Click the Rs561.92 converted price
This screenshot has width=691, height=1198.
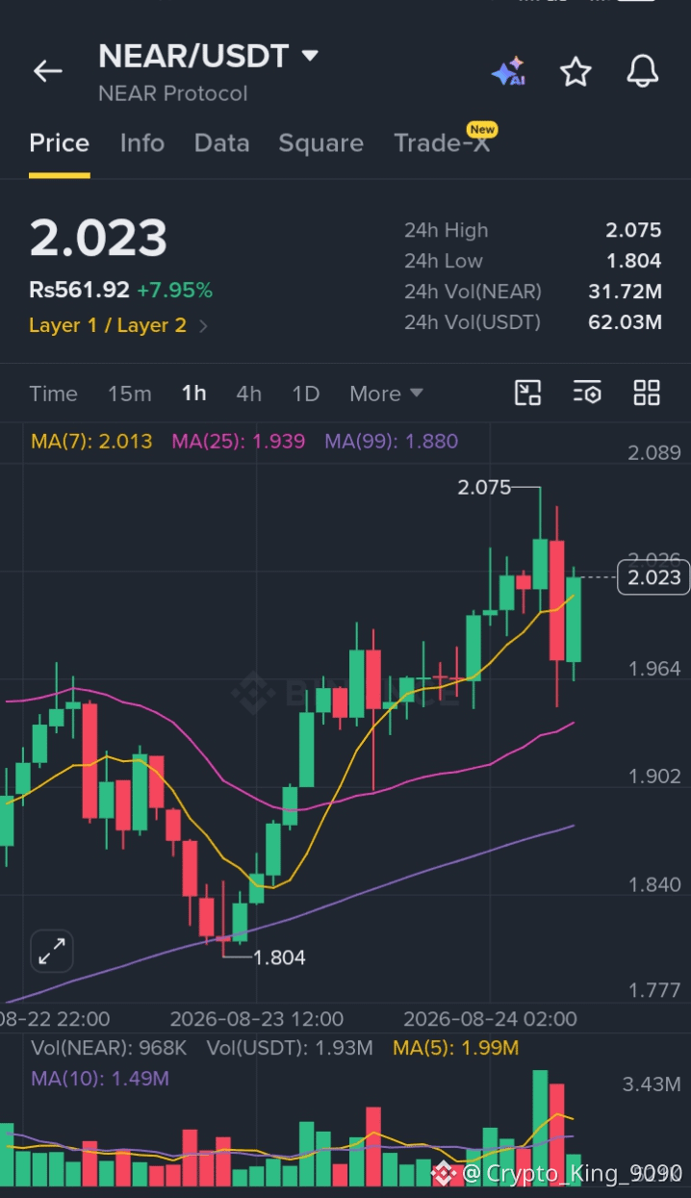point(79,290)
